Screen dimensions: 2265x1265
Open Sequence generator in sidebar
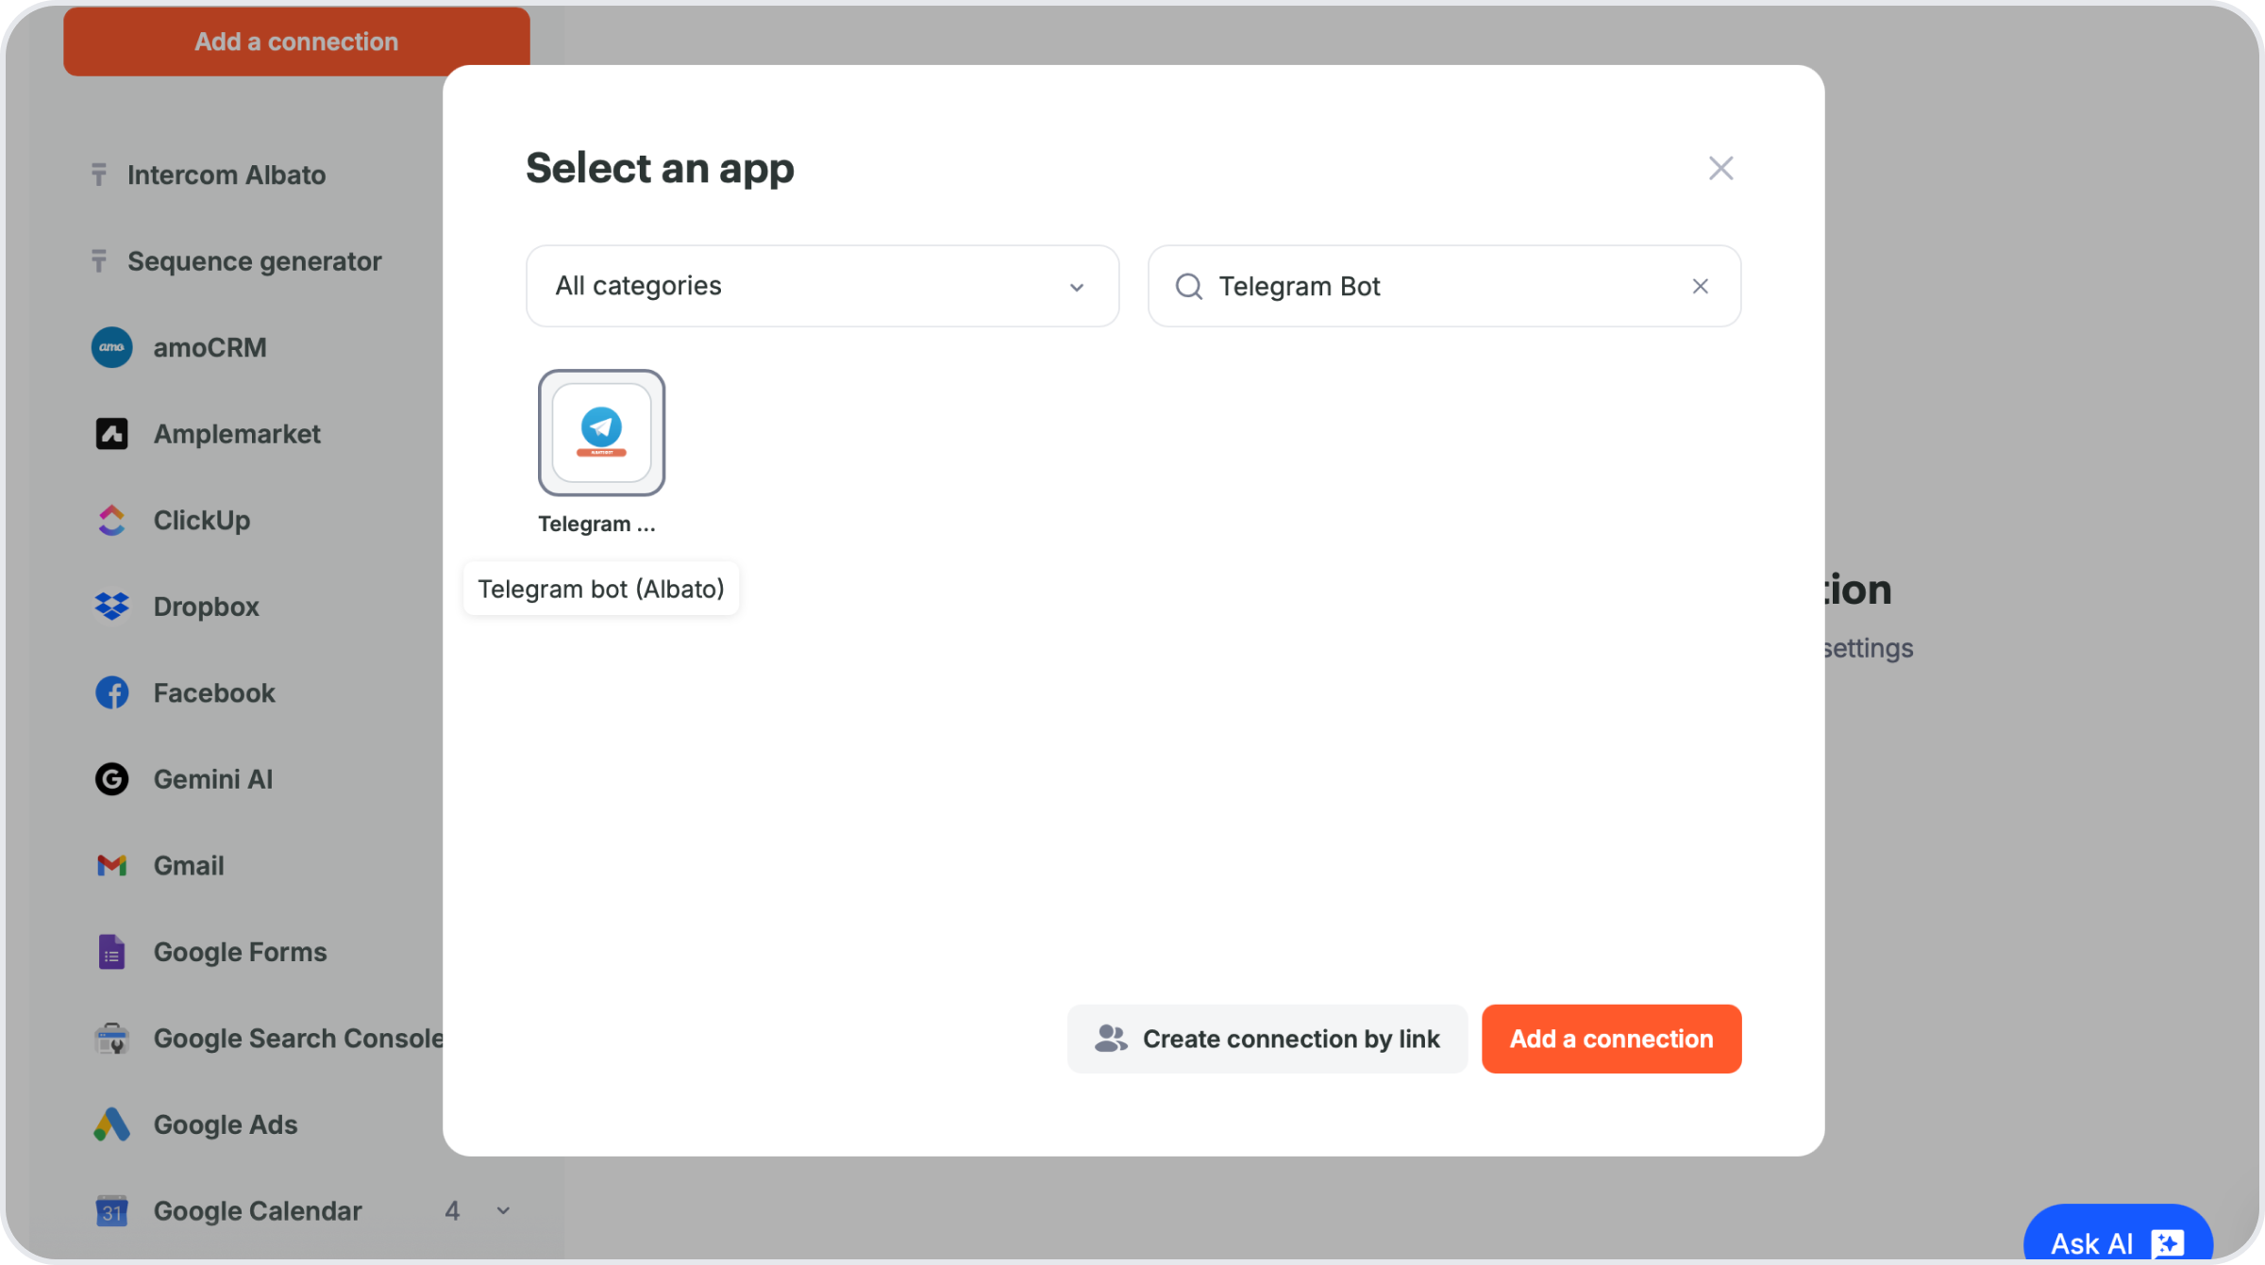point(254,261)
